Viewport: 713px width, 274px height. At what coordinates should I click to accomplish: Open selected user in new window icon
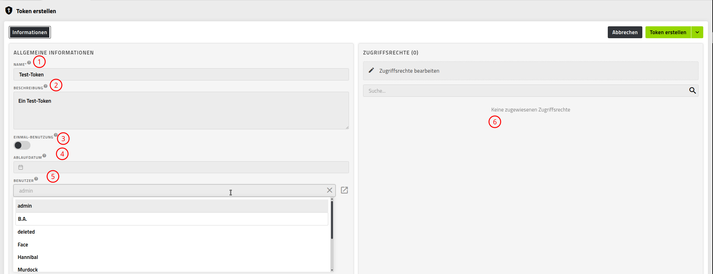(344, 190)
